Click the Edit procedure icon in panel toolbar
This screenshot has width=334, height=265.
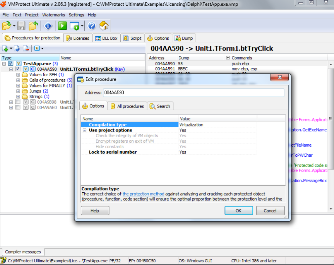17,49
